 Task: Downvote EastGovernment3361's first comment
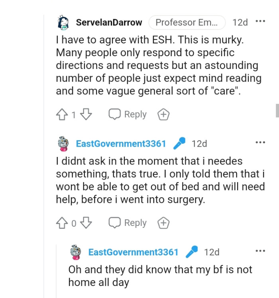click(x=86, y=223)
